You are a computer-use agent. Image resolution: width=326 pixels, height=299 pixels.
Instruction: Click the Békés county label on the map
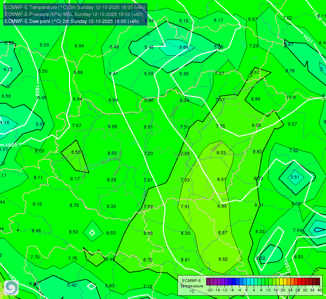[x=216, y=147]
